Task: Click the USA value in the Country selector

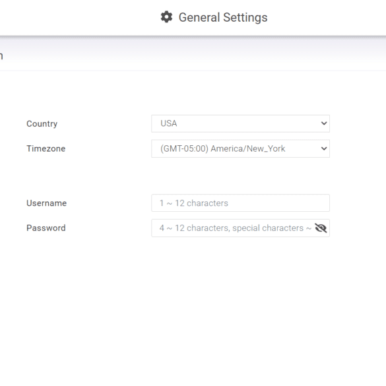Action: tap(169, 123)
